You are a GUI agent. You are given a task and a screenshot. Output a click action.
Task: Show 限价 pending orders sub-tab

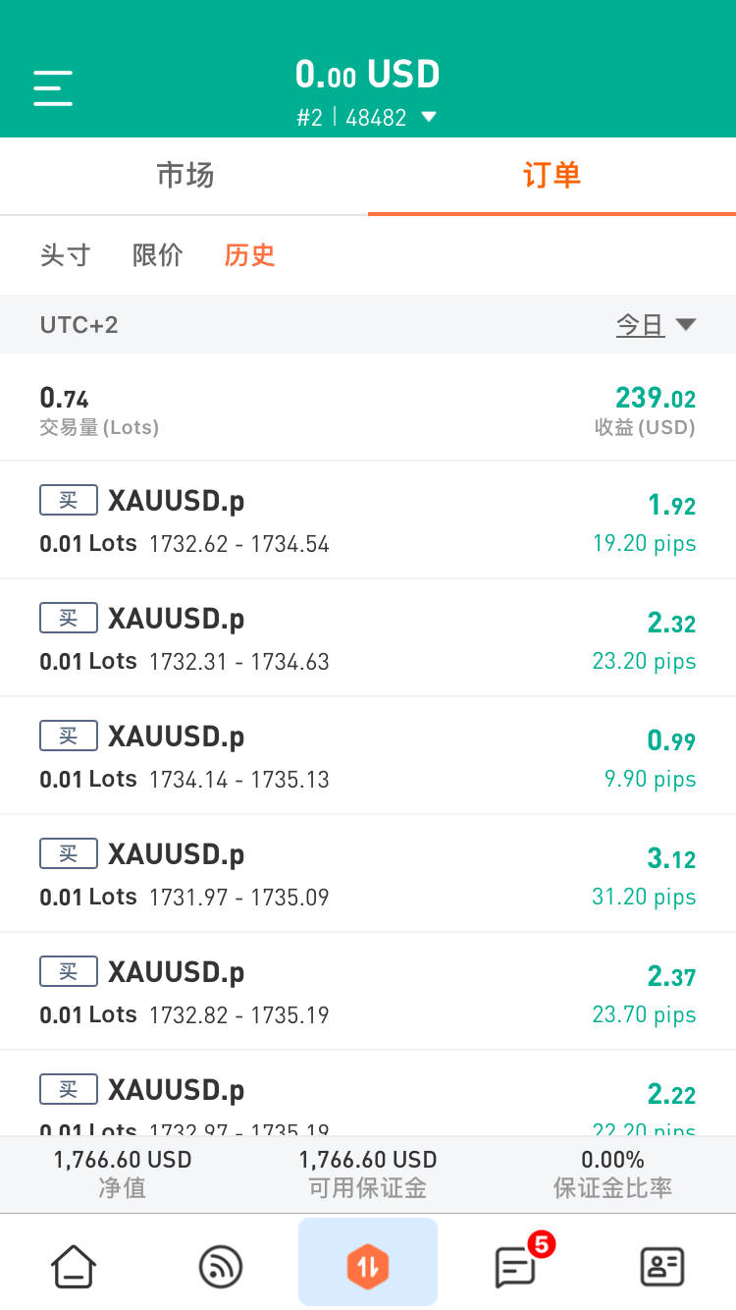158,255
